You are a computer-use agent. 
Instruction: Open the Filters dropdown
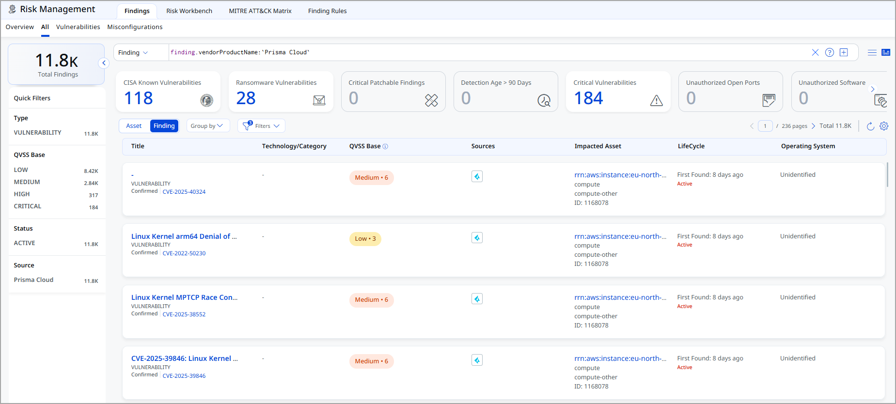262,126
